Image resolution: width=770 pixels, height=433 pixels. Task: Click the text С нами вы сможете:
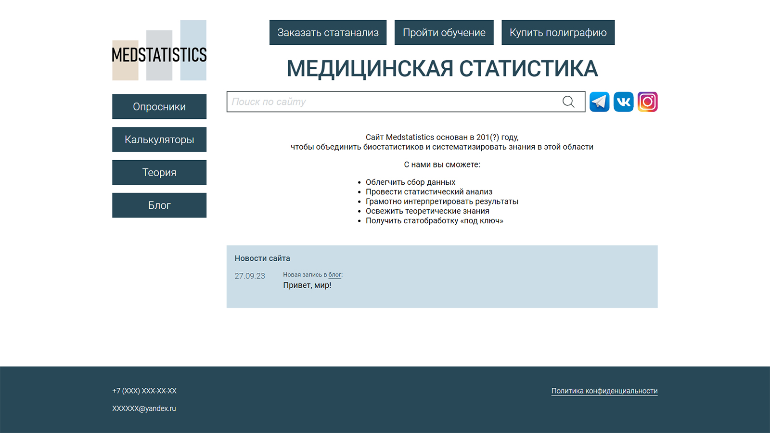pyautogui.click(x=442, y=165)
